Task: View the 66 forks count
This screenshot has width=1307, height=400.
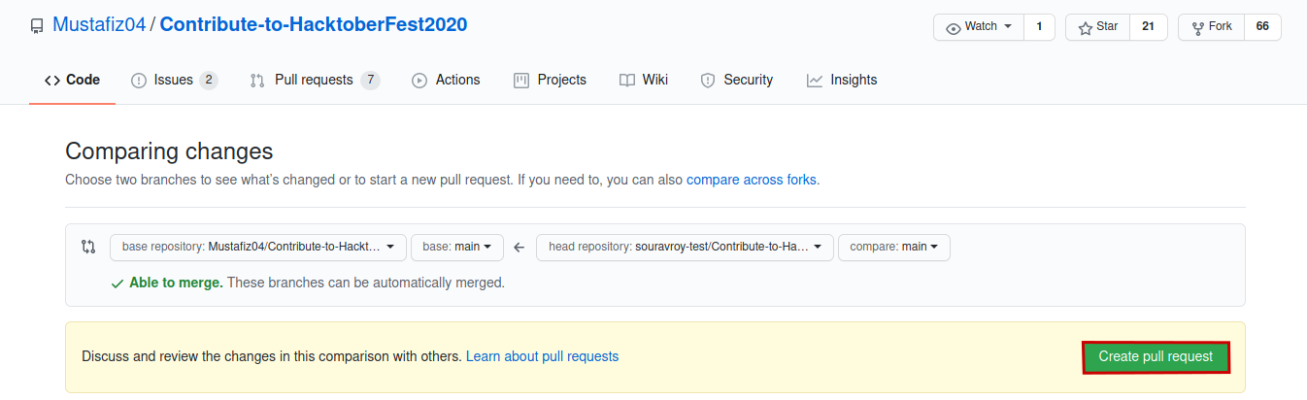Action: point(1262,27)
